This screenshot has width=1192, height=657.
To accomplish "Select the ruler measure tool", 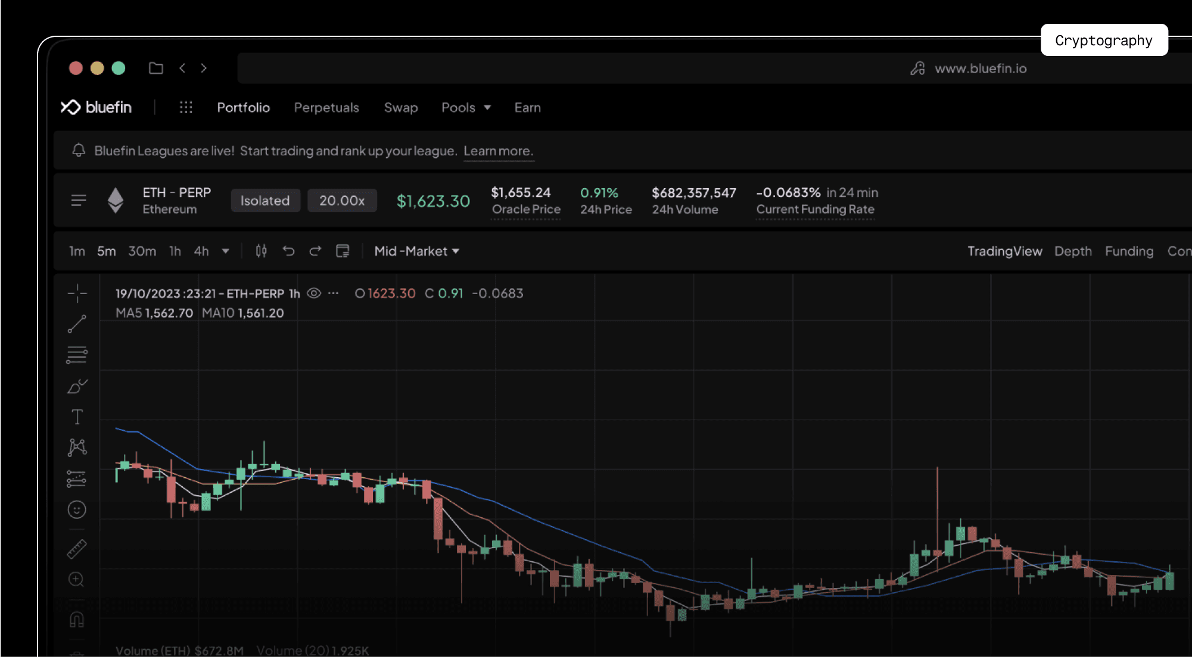I will coord(77,549).
